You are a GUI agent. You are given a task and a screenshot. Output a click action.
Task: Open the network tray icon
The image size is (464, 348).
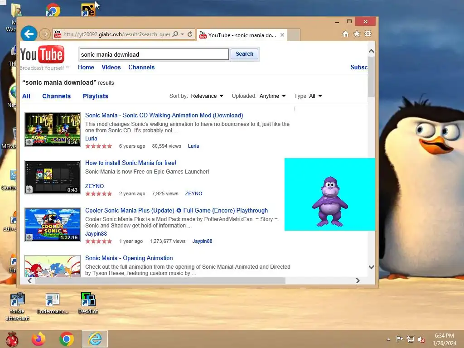pos(411,339)
